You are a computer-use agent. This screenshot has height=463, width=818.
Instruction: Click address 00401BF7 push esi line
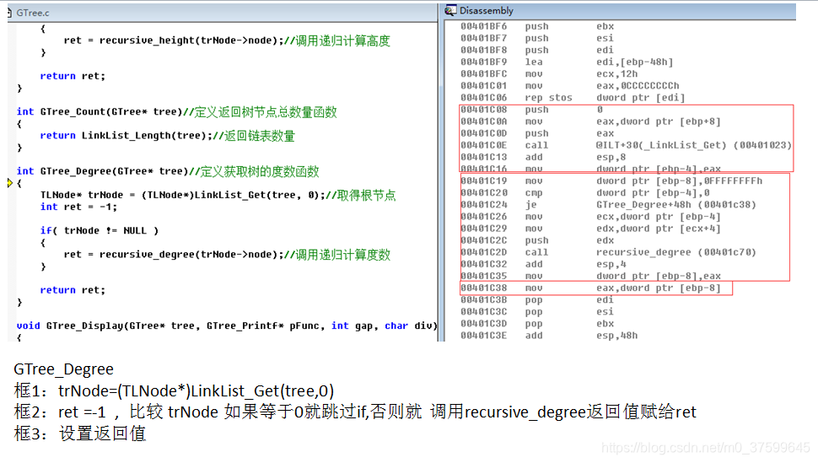click(537, 38)
